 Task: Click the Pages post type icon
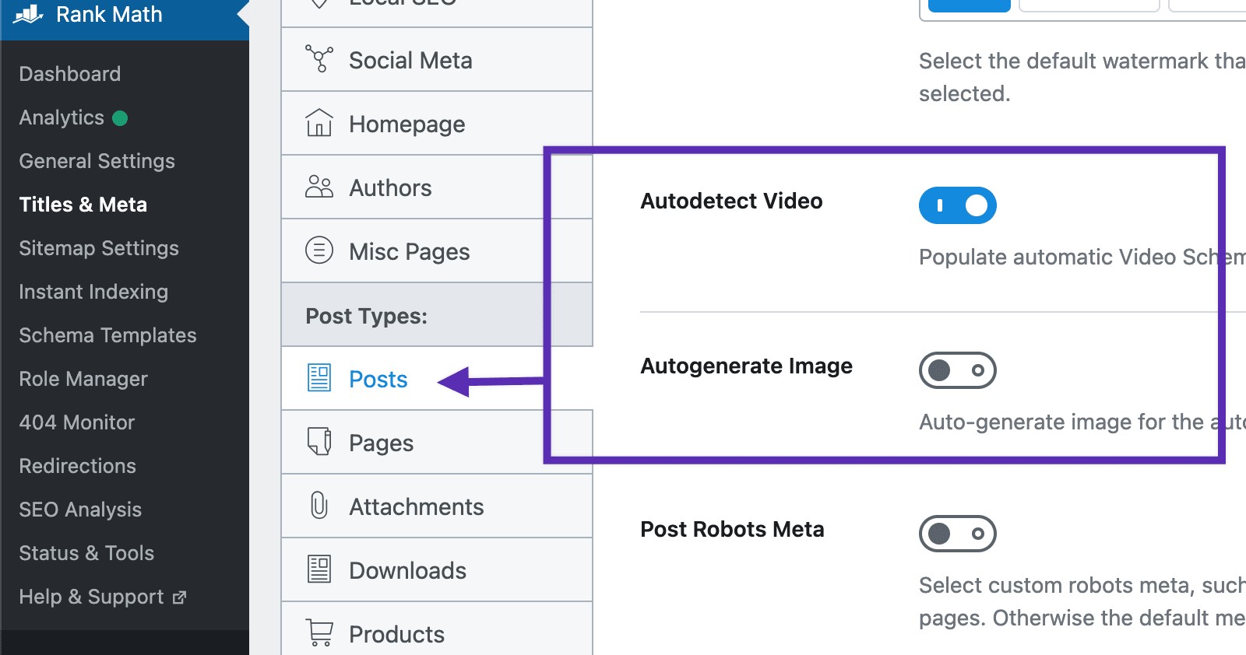click(319, 442)
